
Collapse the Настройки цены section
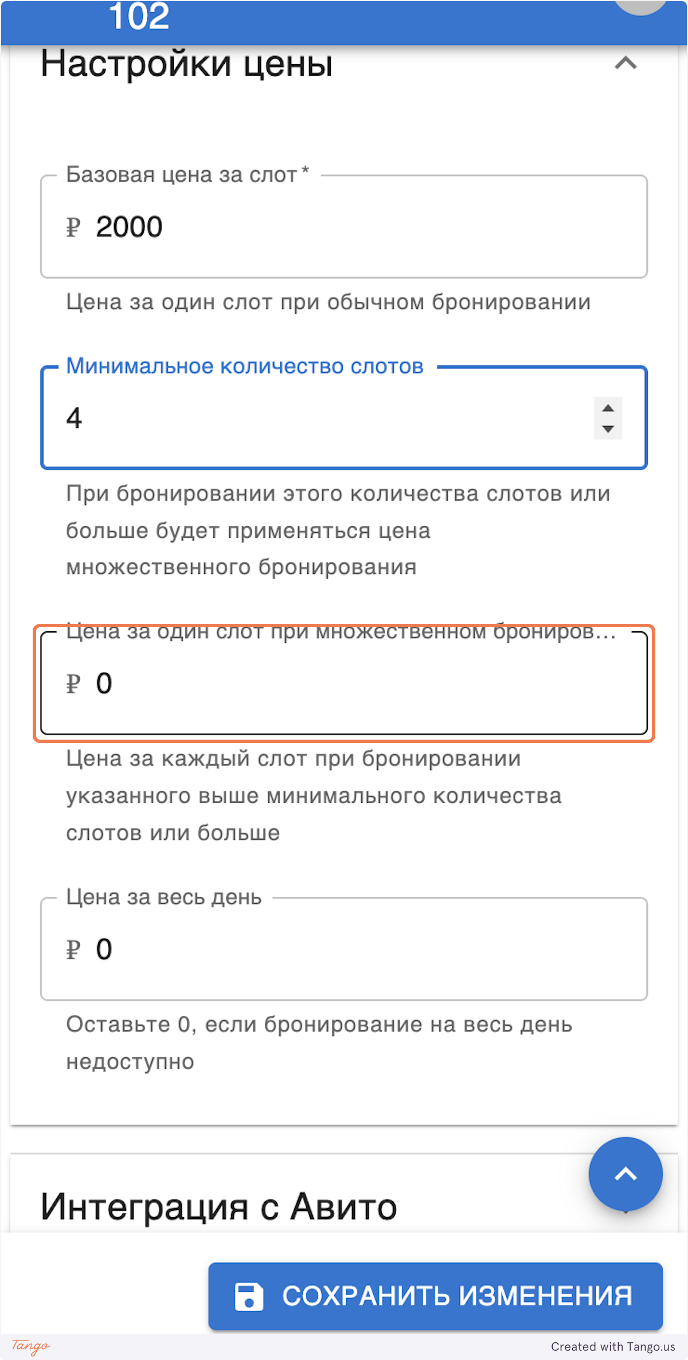point(626,63)
